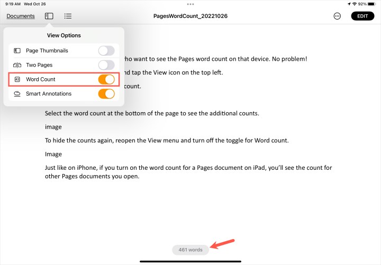The height and width of the screenshot is (265, 381).
Task: Tap the 9:19 AM clock
Action: point(13,4)
